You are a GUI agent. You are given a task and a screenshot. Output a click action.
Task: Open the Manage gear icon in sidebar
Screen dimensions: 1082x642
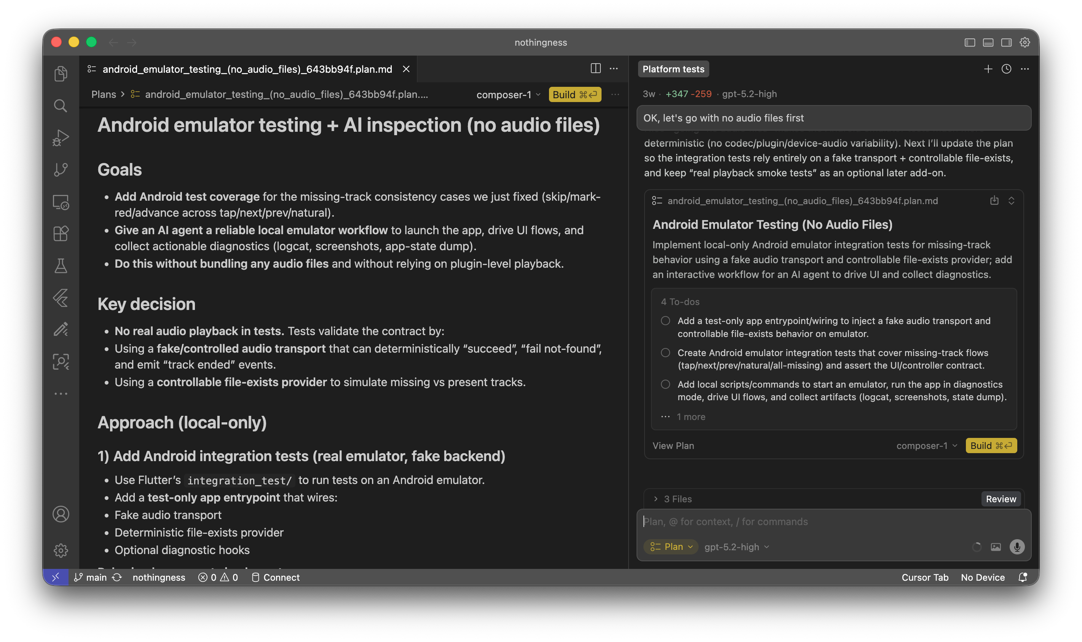(61, 550)
